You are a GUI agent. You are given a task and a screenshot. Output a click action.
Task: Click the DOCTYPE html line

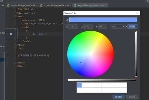tap(25, 9)
